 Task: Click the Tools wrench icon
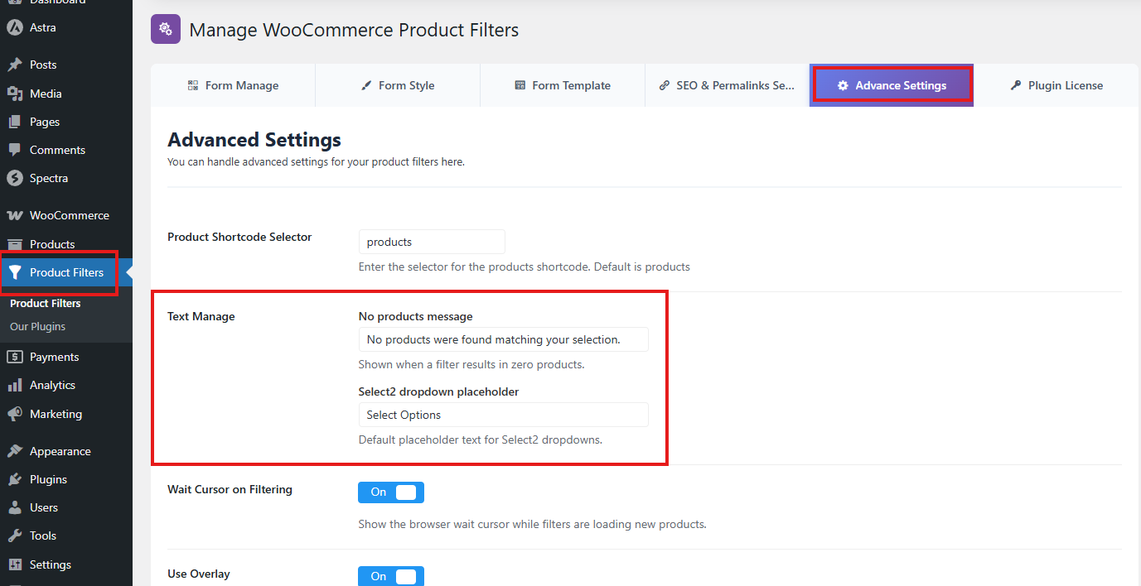tap(14, 536)
